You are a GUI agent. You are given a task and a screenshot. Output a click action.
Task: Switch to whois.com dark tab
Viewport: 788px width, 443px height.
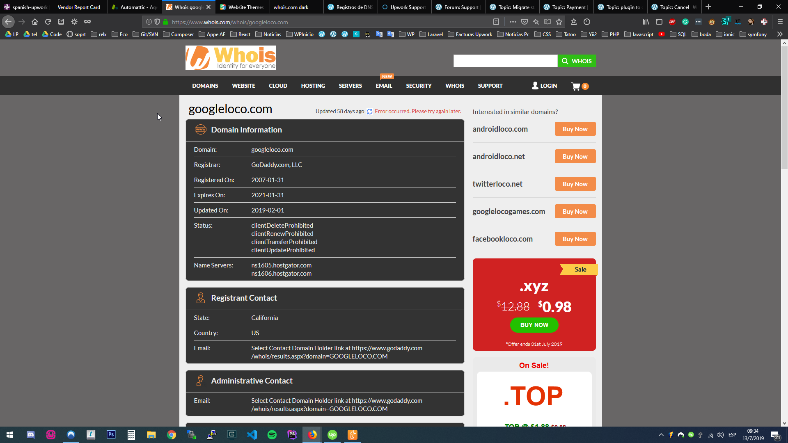click(295, 7)
